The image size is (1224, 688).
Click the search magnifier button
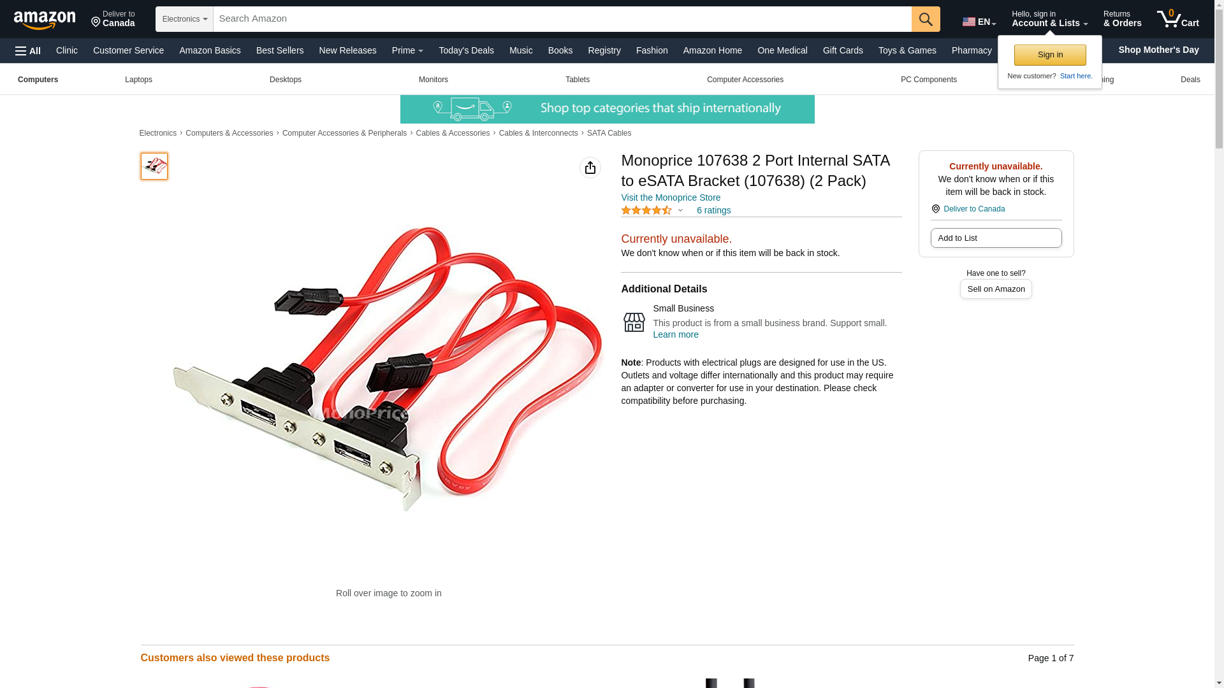(x=926, y=19)
